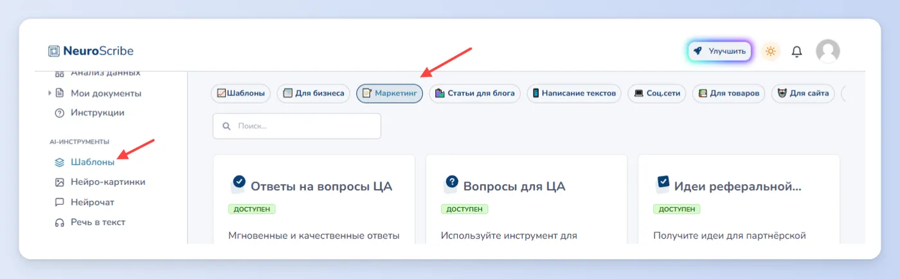Viewport: 900px width, 279px height.
Task: Click ДОСТУПЕН badge on Вопросы для ЦА
Action: pos(464,209)
